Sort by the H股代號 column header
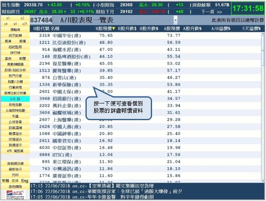 [x=41, y=28]
